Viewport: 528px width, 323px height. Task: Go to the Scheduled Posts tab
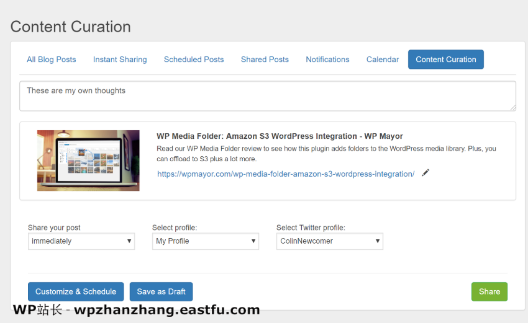click(194, 60)
